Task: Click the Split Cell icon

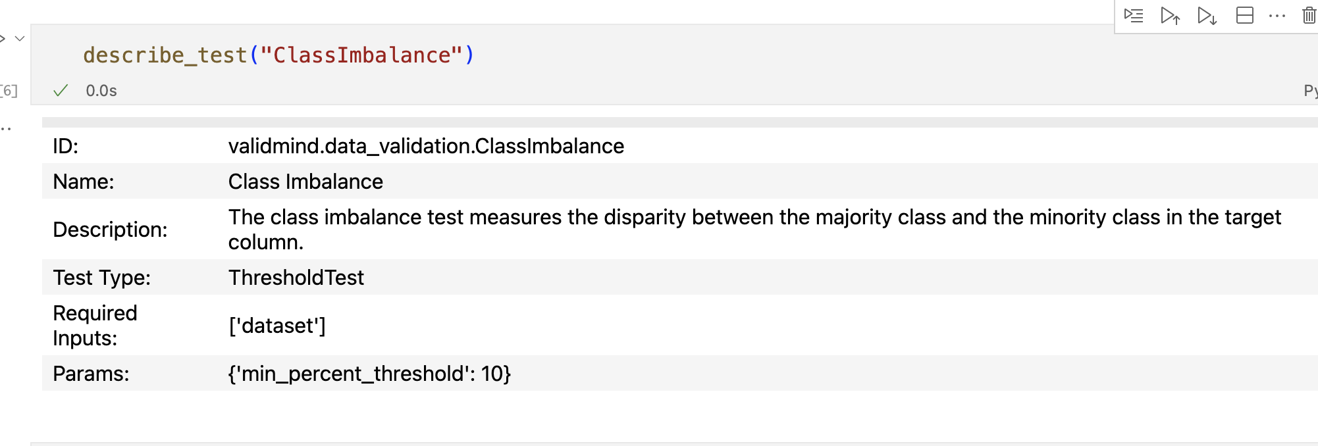Action: [x=1245, y=16]
